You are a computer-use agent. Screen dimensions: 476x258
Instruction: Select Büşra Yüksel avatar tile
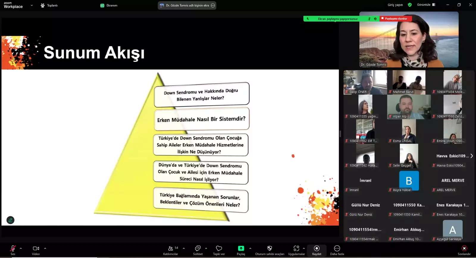pos(409,181)
